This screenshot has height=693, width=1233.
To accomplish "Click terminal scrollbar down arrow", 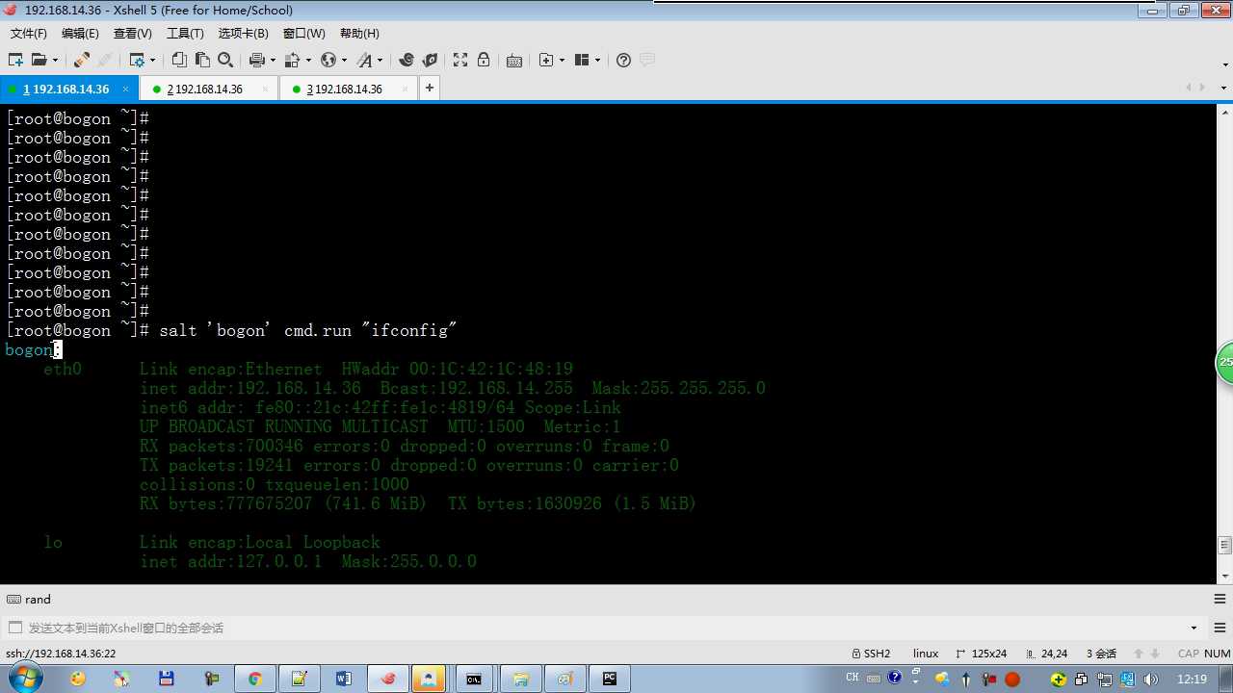I will point(1224,576).
